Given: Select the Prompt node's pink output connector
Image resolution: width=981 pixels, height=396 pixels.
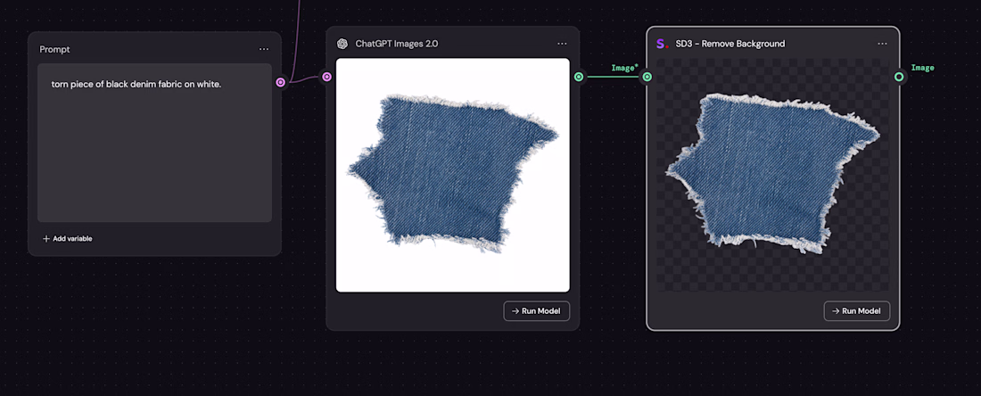Looking at the screenshot, I should [x=281, y=82].
